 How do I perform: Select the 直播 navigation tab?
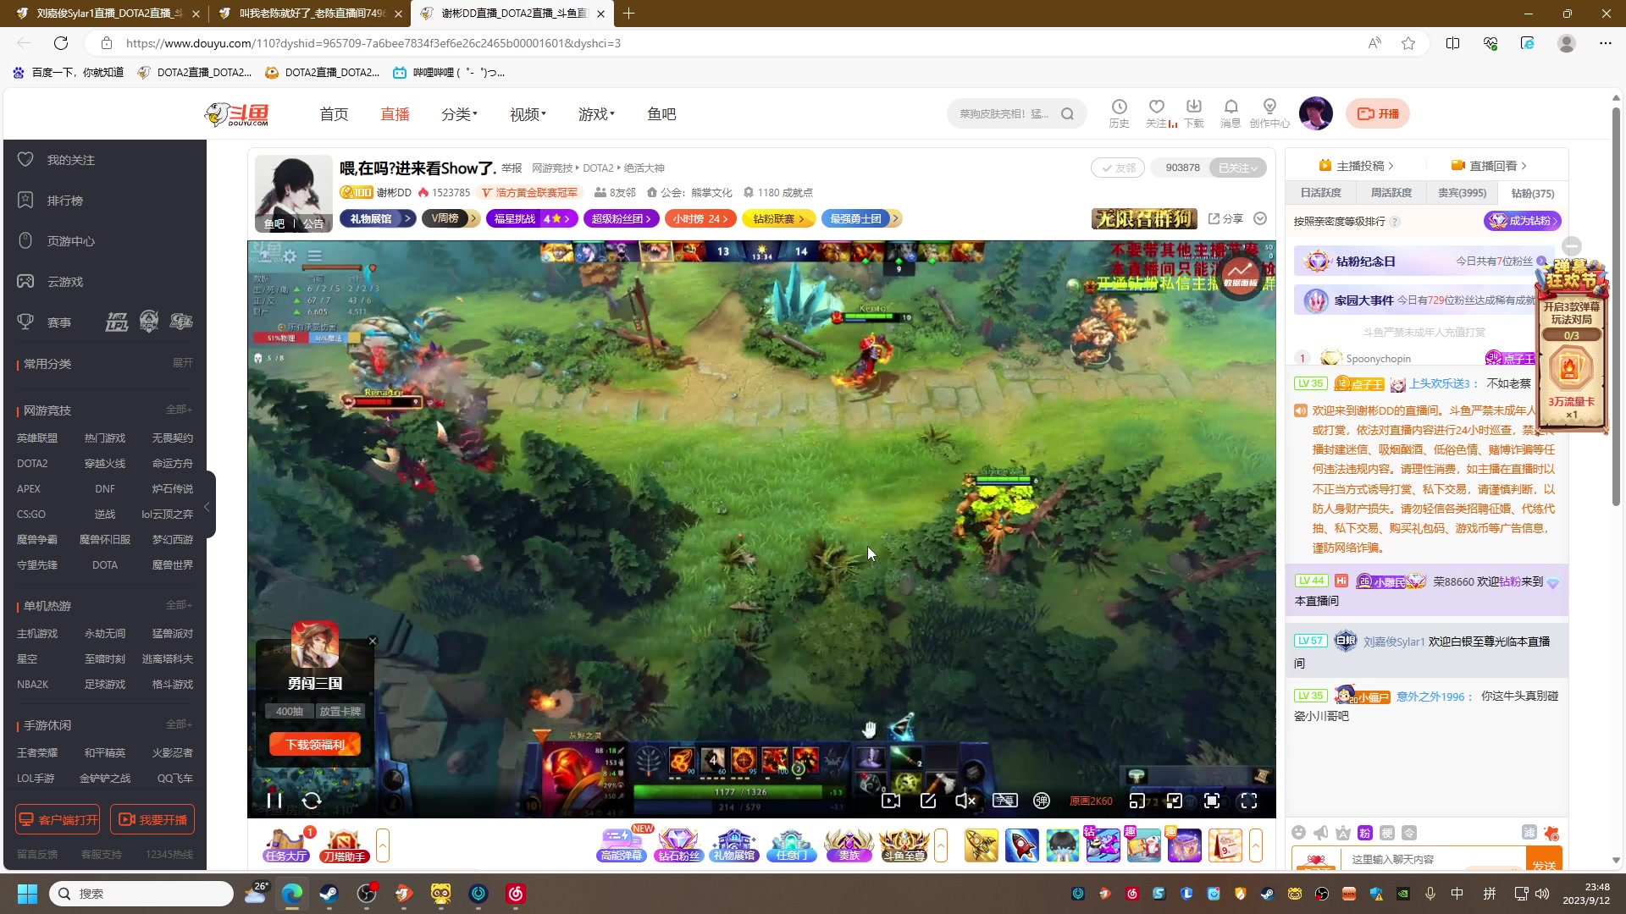395,114
